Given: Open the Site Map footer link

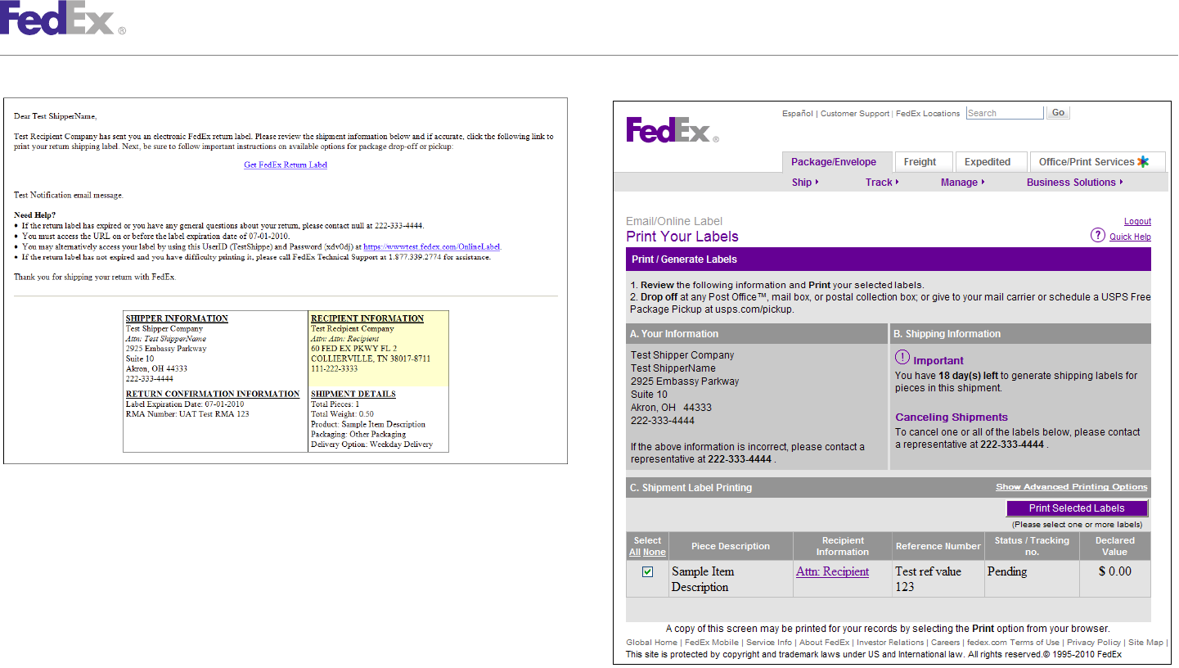Looking at the screenshot, I should pos(1145,643).
